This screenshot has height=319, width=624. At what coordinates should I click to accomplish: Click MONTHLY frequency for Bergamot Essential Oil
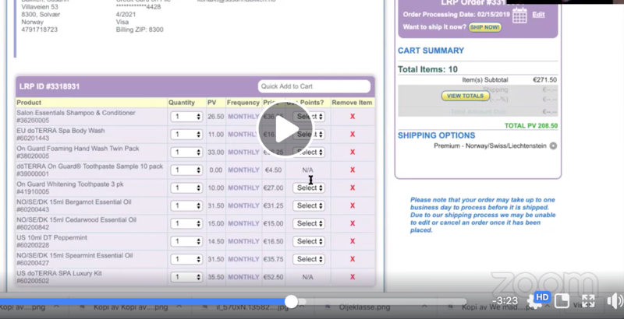(243, 205)
